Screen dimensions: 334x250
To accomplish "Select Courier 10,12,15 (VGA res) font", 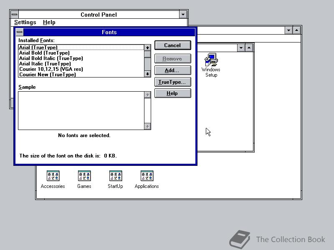I will pos(63,69).
